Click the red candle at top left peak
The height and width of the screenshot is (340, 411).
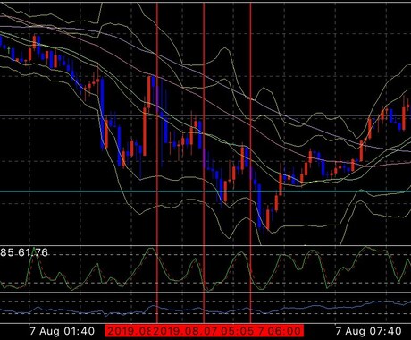(x=34, y=42)
